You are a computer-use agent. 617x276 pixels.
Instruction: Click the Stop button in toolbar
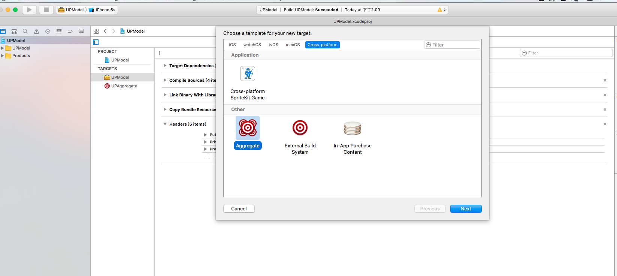46,10
